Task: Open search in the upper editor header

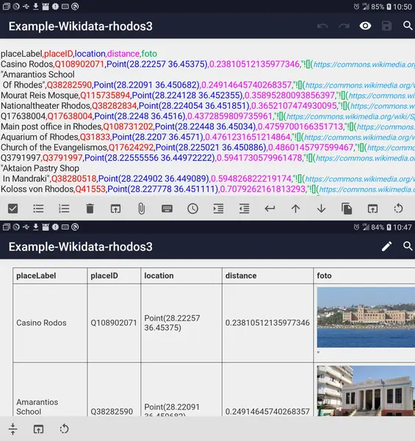Action: [x=408, y=26]
